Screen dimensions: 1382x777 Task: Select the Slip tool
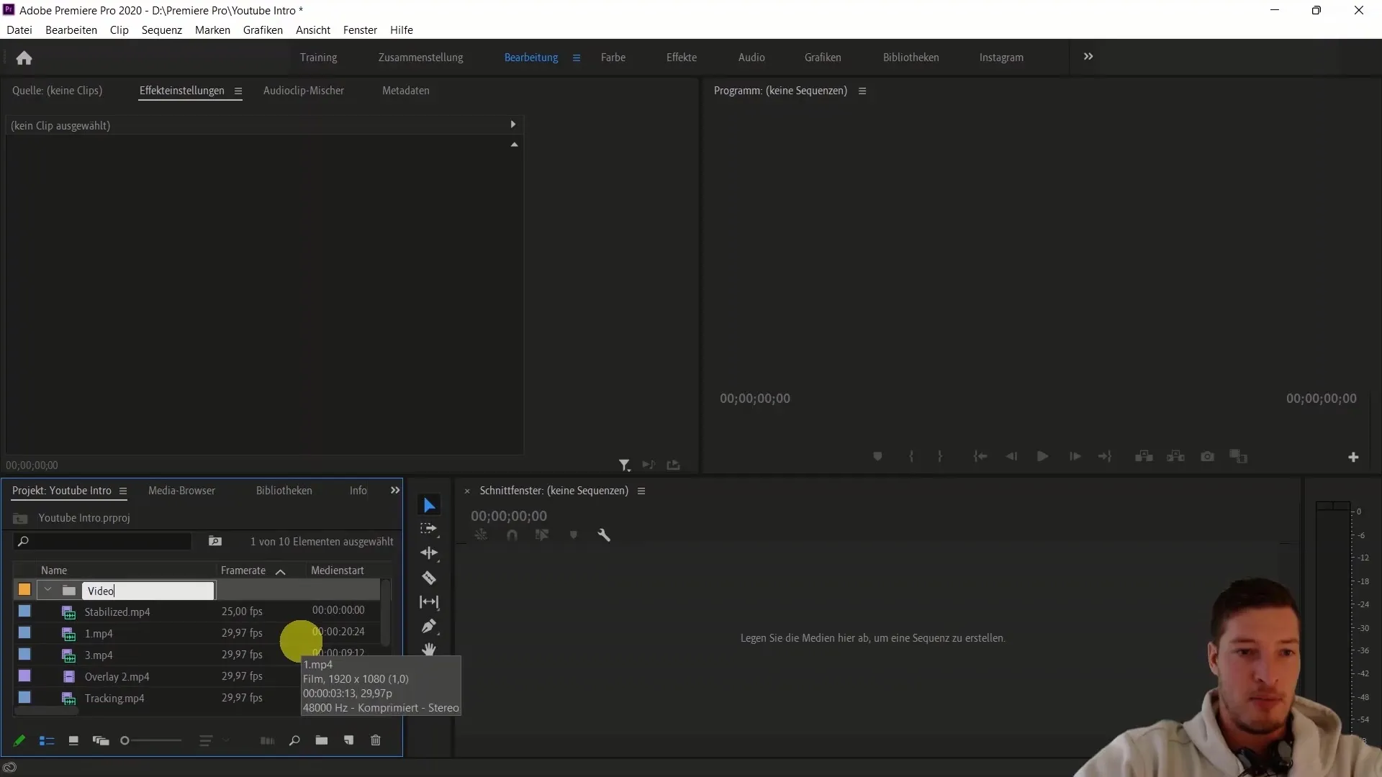click(429, 602)
